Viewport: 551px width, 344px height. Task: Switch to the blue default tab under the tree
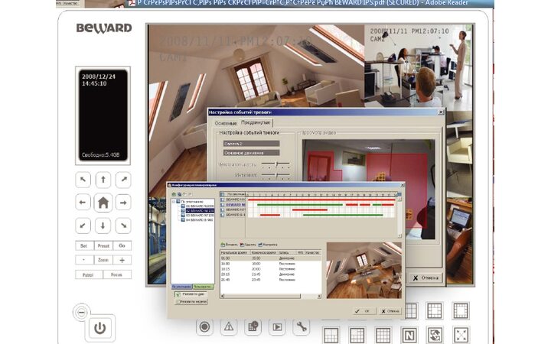click(181, 287)
